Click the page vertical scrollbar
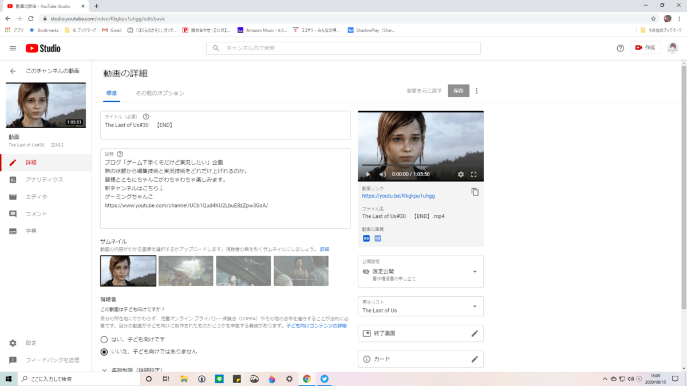 coord(684,189)
